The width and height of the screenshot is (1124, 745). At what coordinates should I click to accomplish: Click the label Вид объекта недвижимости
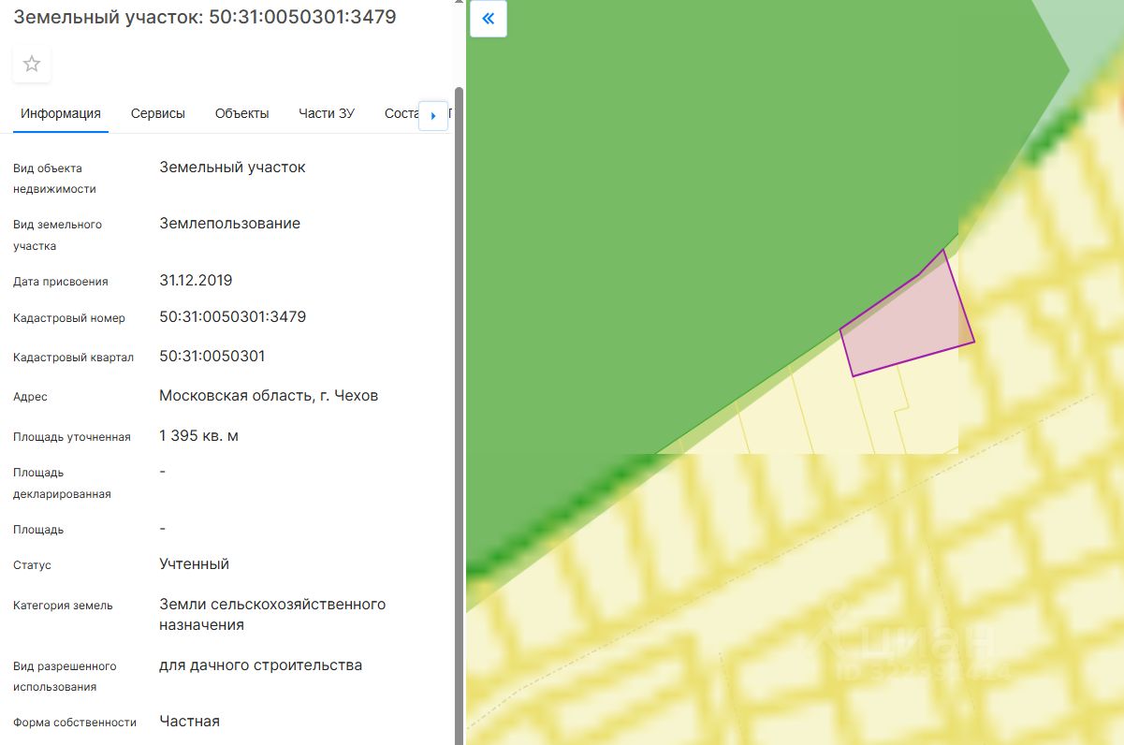pos(55,179)
